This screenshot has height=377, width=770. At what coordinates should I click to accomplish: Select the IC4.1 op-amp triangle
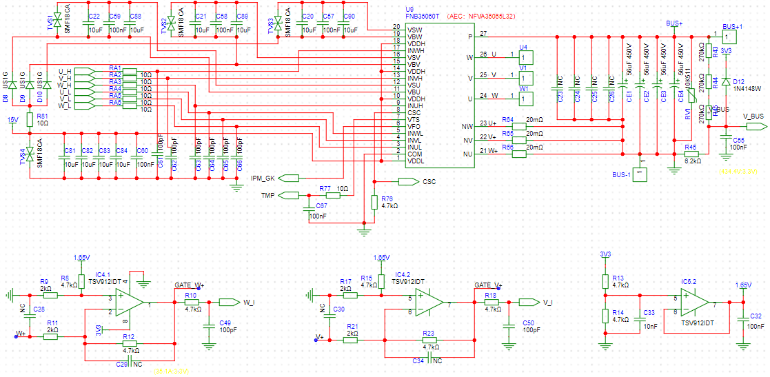coord(130,302)
